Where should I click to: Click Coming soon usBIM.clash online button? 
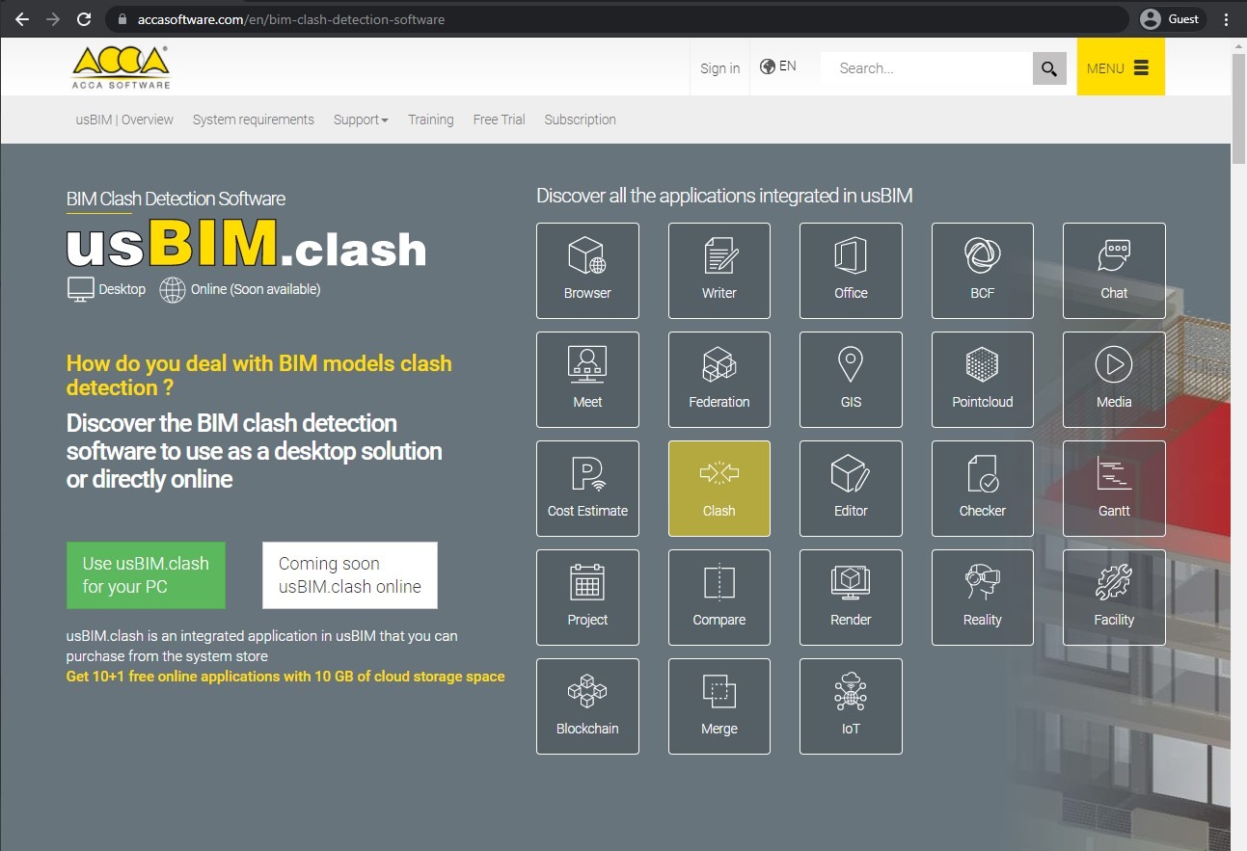click(350, 575)
